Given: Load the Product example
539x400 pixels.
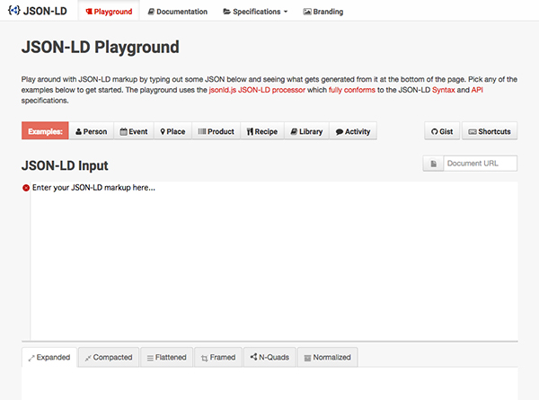Looking at the screenshot, I should pyautogui.click(x=216, y=131).
